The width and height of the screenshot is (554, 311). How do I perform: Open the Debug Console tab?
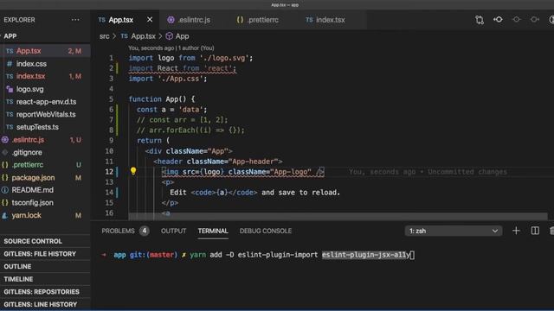pyautogui.click(x=266, y=231)
